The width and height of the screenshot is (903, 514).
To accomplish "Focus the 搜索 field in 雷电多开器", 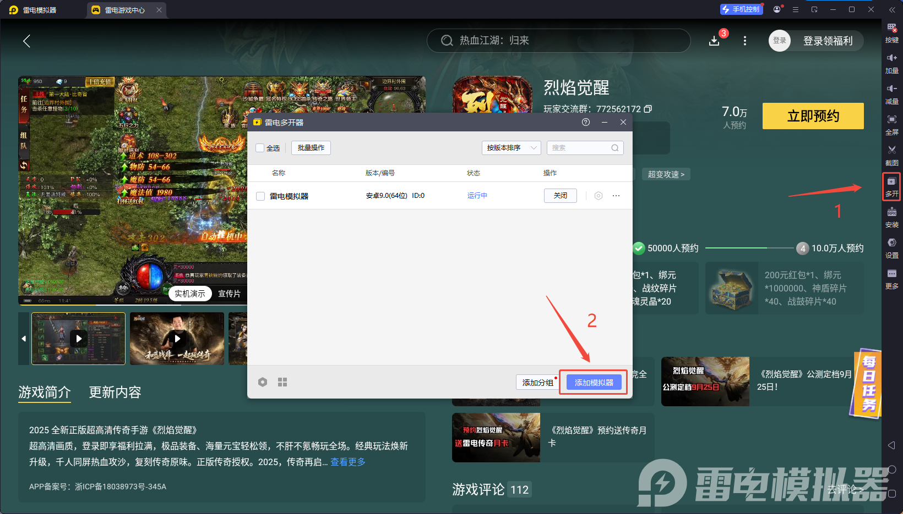I will pos(585,148).
